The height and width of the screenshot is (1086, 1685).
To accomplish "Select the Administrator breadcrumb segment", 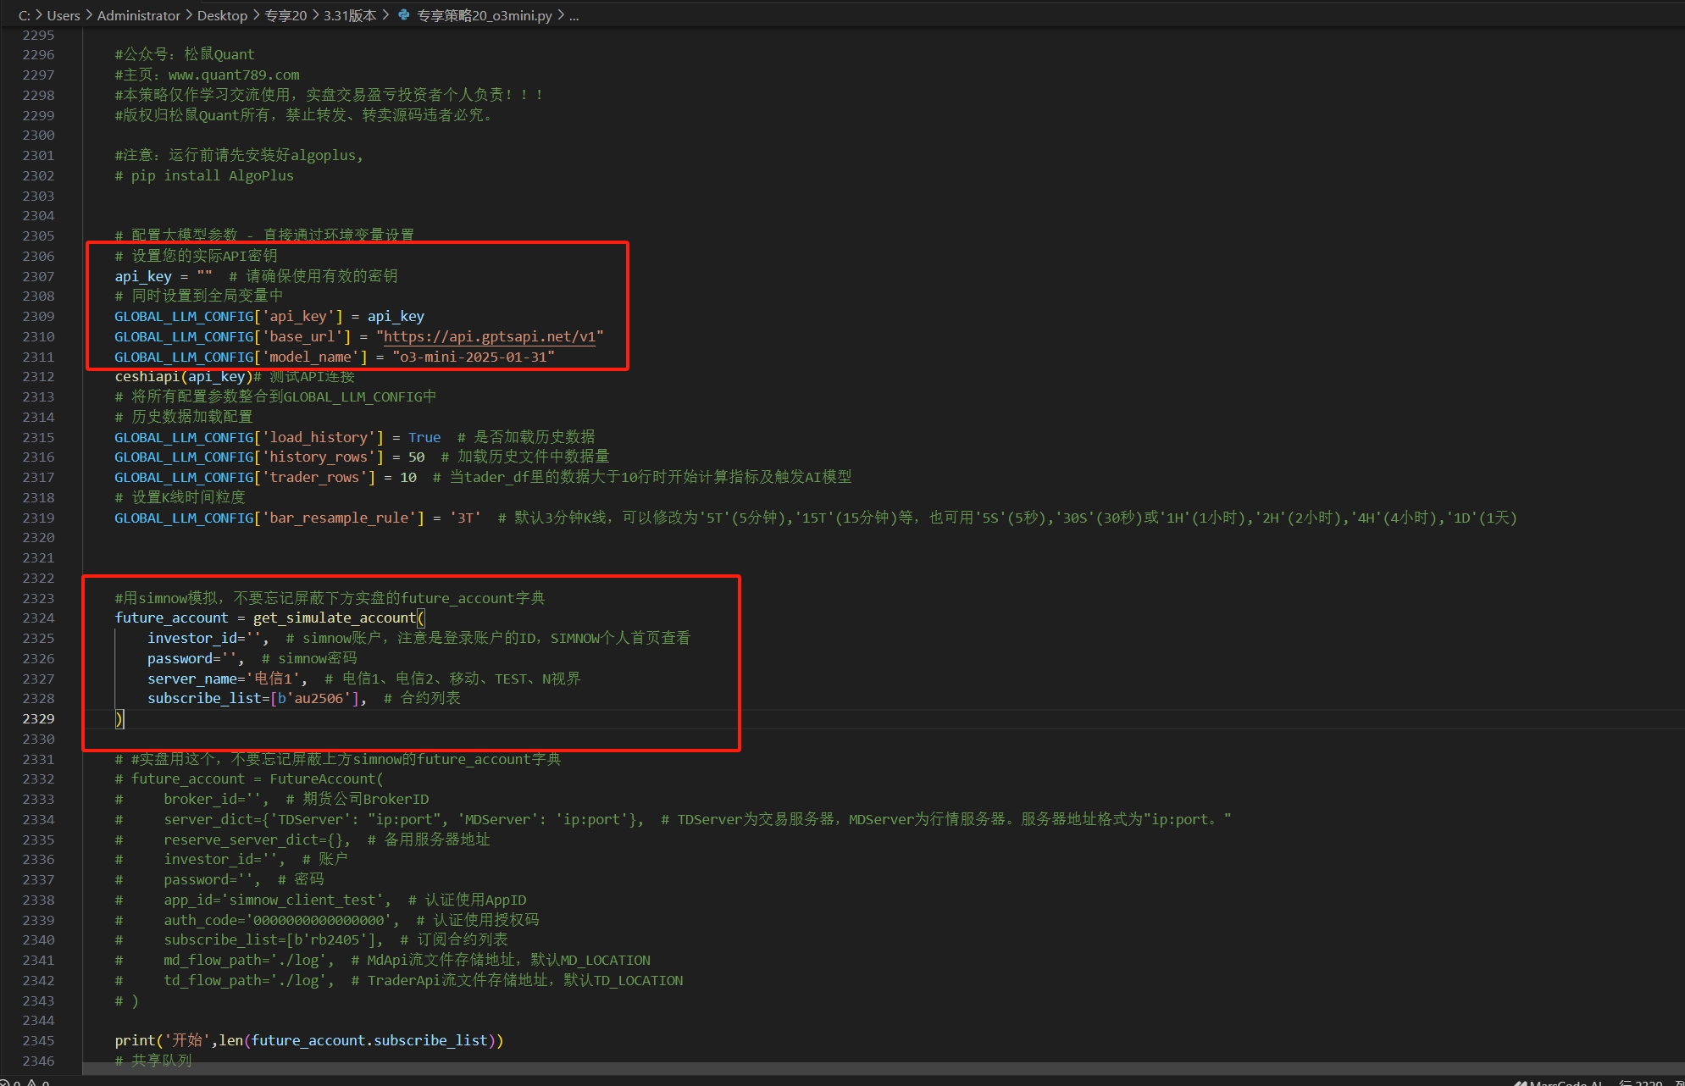I will (138, 15).
